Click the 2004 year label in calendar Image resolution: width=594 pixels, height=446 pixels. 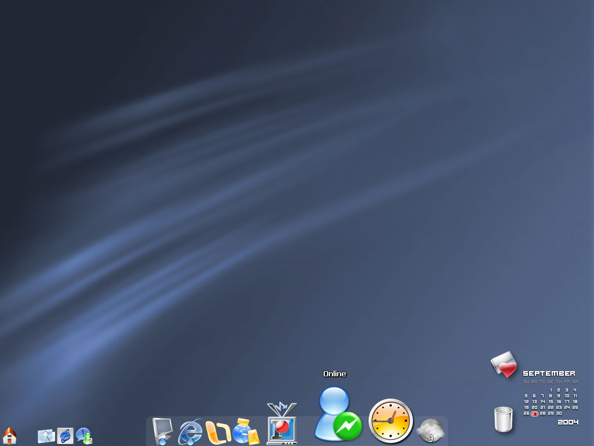pos(568,422)
